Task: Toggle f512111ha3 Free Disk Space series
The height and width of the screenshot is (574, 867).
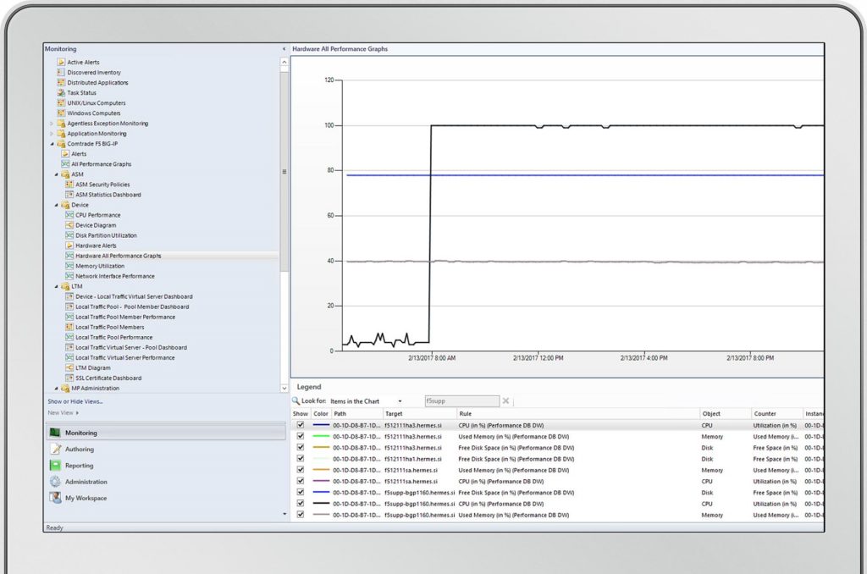Action: point(301,447)
